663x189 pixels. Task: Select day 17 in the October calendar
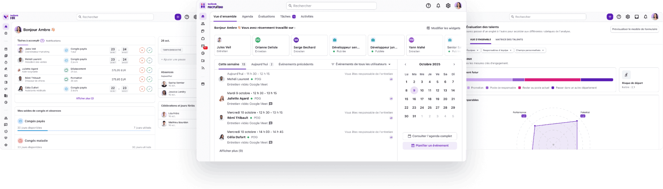pos(422,99)
